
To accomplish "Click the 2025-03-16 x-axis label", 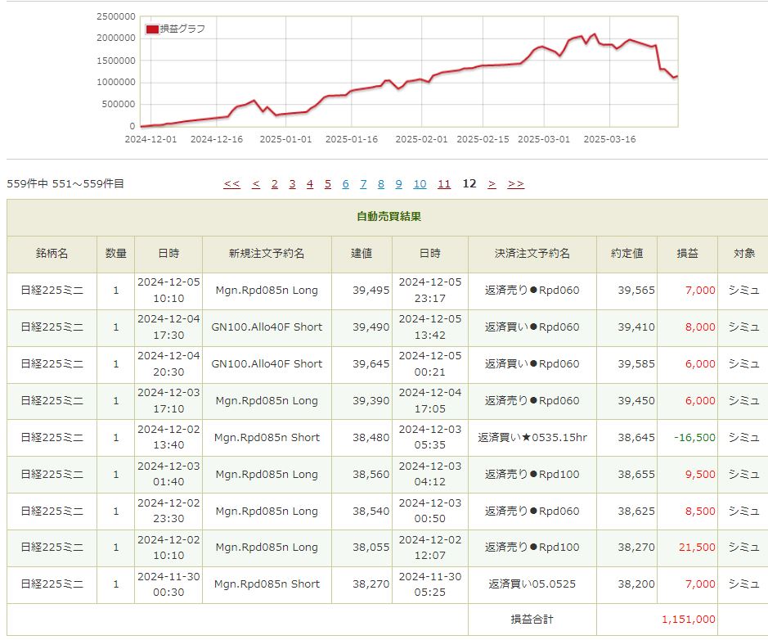I will pos(609,139).
